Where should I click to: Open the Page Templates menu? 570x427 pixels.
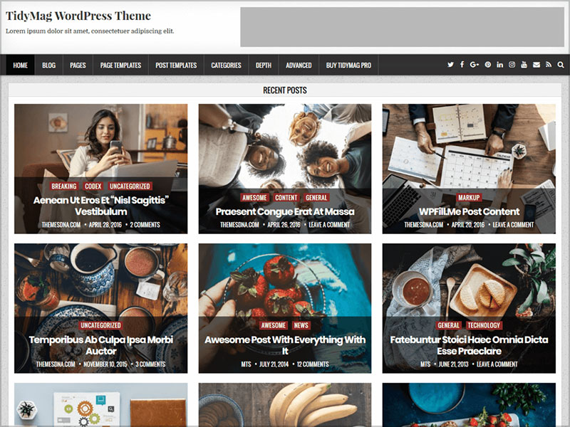click(120, 65)
